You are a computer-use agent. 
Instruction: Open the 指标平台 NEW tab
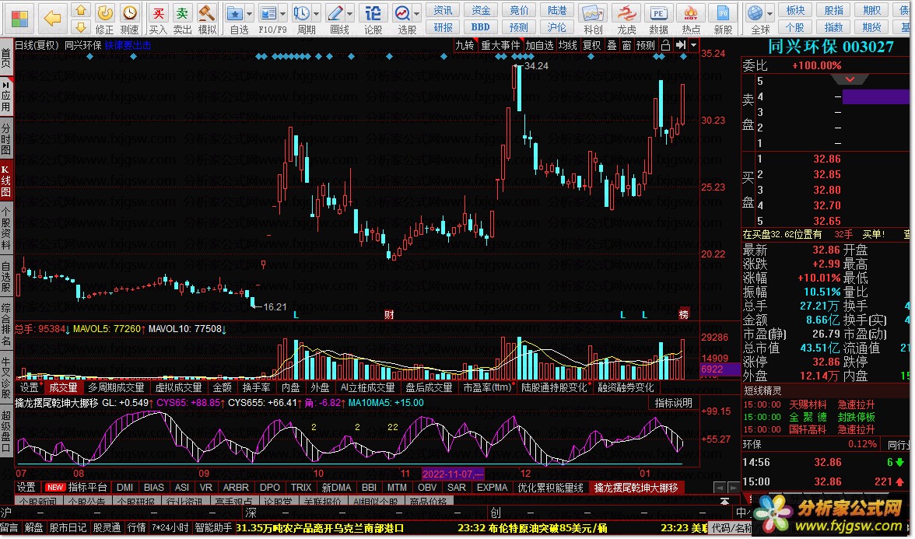tap(77, 488)
